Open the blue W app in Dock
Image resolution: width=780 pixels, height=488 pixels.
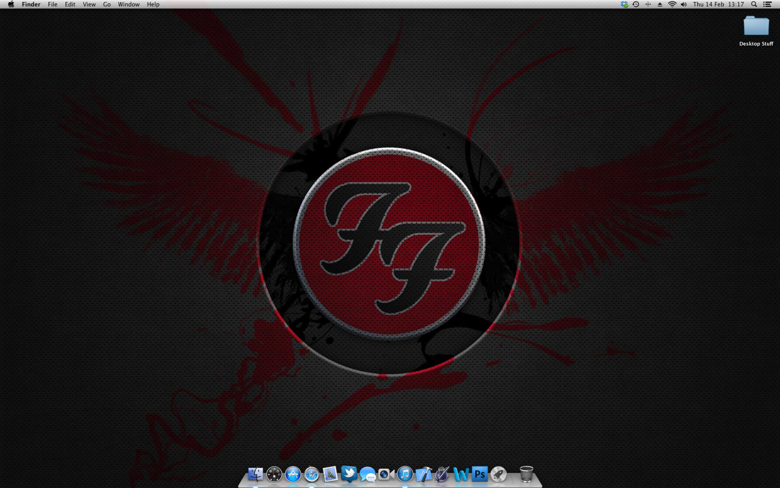(x=461, y=474)
